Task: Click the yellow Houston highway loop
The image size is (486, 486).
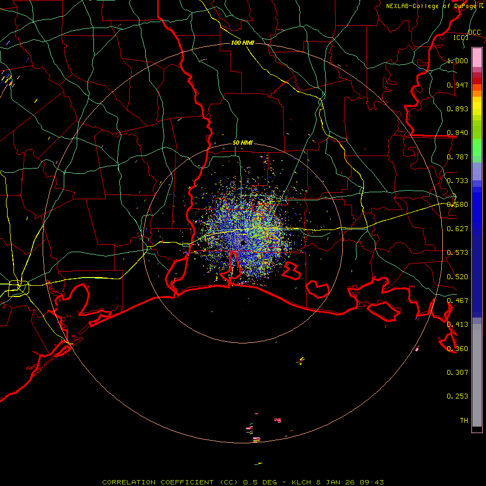Action: coord(18,288)
